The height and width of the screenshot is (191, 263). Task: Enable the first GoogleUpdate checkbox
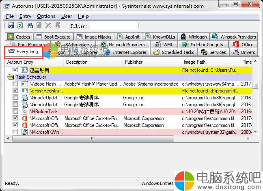click(x=15, y=97)
